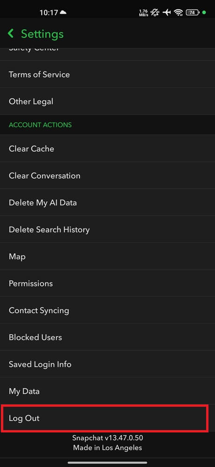Tap the muted bell status icon
Screen dimensions: 215x467
pyautogui.click(x=155, y=13)
